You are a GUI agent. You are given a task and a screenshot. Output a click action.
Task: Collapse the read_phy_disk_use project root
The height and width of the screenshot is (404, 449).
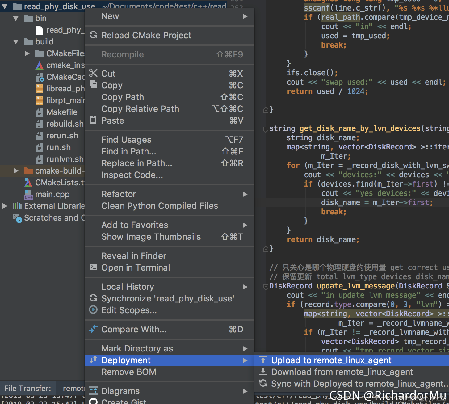coord(5,6)
